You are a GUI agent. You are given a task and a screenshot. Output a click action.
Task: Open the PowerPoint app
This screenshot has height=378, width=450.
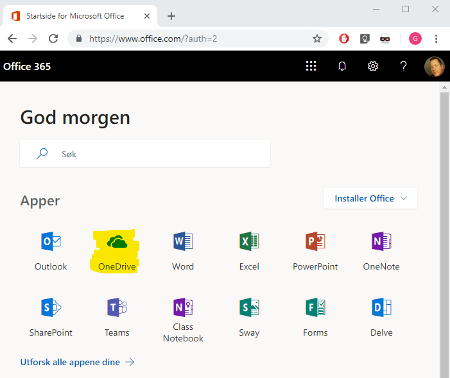(315, 251)
